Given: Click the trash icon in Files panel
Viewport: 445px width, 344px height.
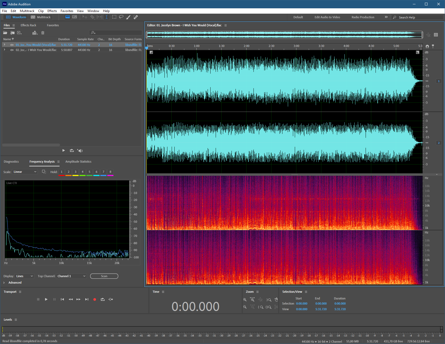Looking at the screenshot, I should (43, 33).
